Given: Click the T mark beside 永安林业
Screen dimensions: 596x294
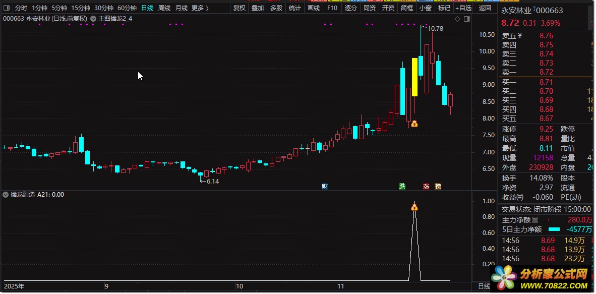Looking at the screenshot, I should tap(534, 9).
